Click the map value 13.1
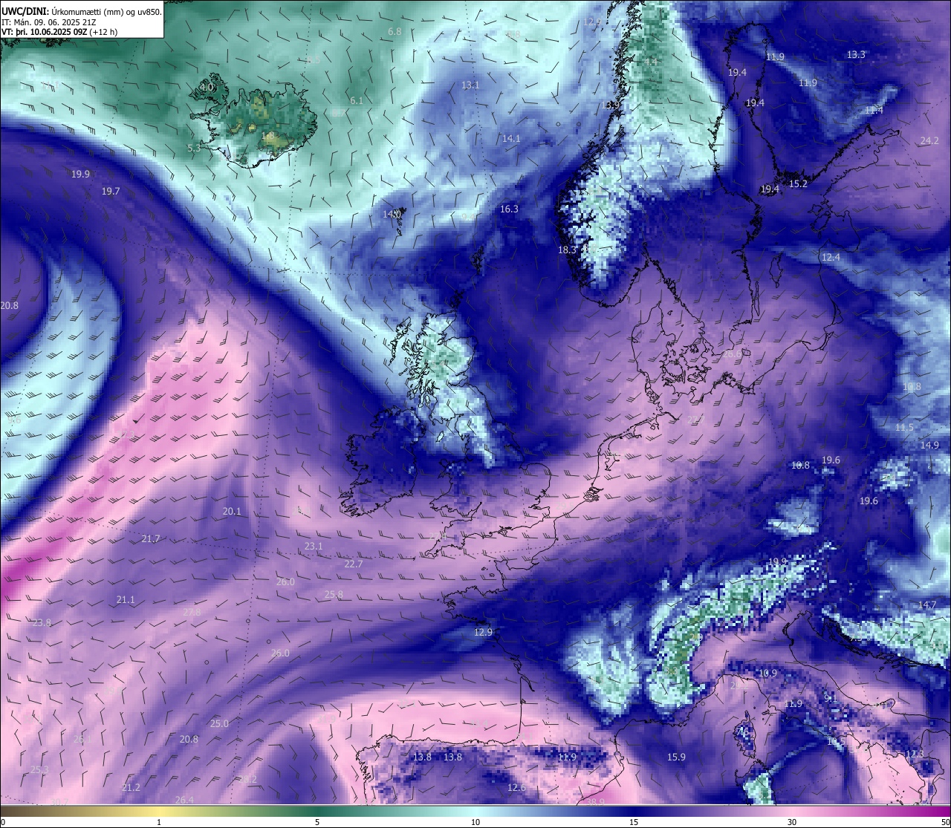Screen dimensions: 951x828 pos(470,85)
